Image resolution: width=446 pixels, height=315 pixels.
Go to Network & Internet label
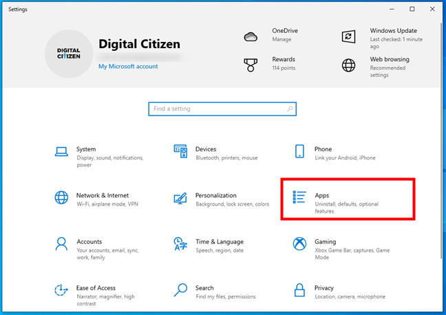pyautogui.click(x=103, y=195)
